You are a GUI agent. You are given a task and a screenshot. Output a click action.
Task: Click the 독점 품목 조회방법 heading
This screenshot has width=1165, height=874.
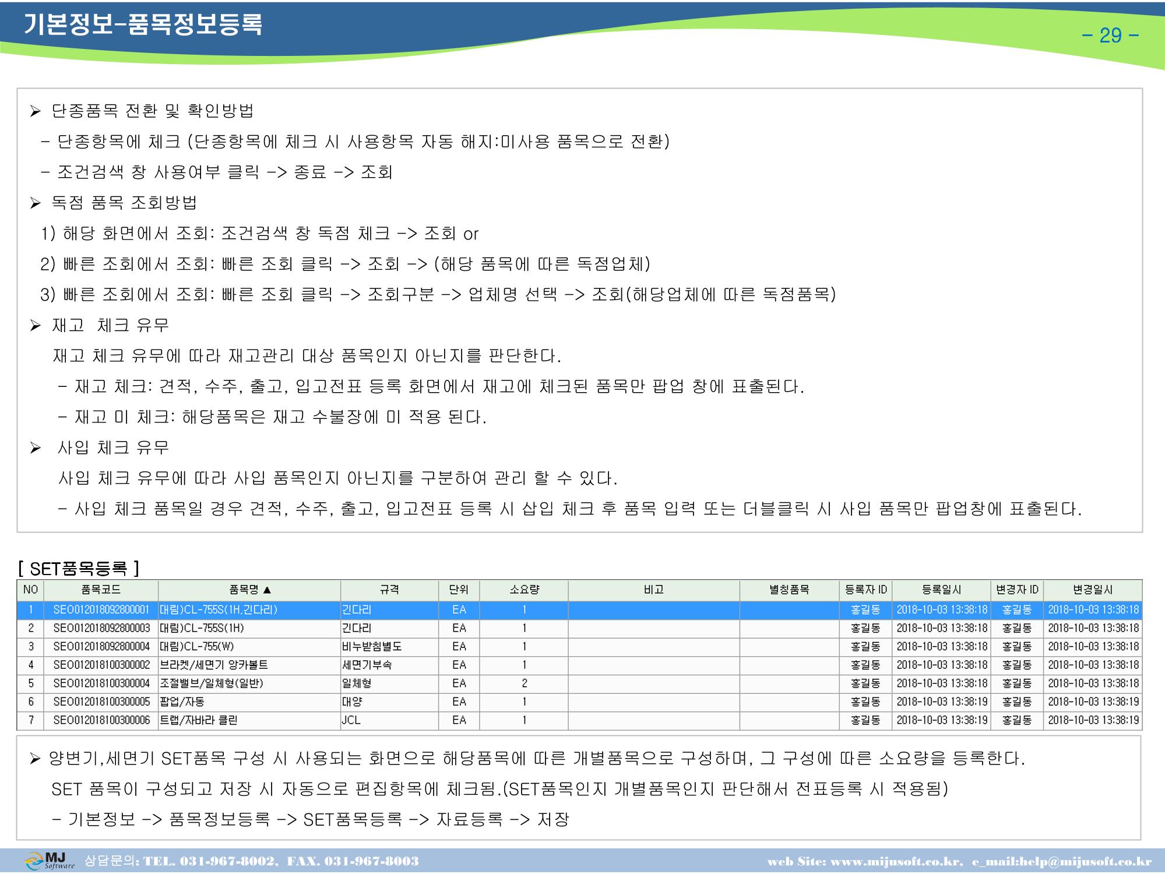124,203
